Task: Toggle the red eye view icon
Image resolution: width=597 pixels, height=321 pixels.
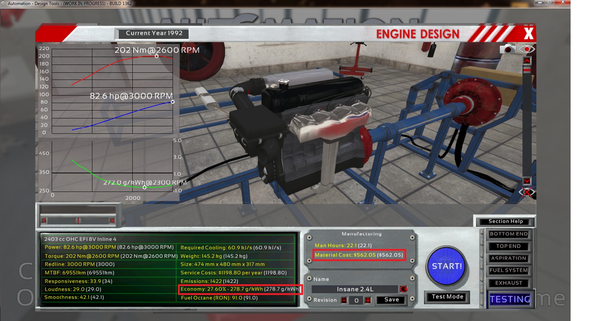Action: pos(527,49)
